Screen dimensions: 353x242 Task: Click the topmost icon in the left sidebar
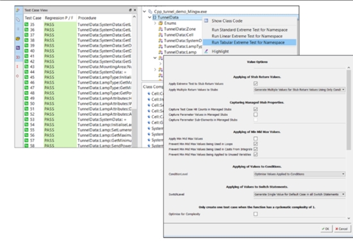click(x=18, y=10)
